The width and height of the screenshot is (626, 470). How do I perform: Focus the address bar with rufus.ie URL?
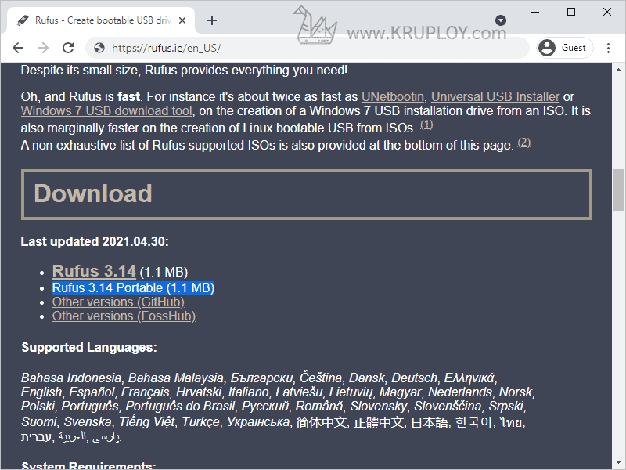(308, 48)
